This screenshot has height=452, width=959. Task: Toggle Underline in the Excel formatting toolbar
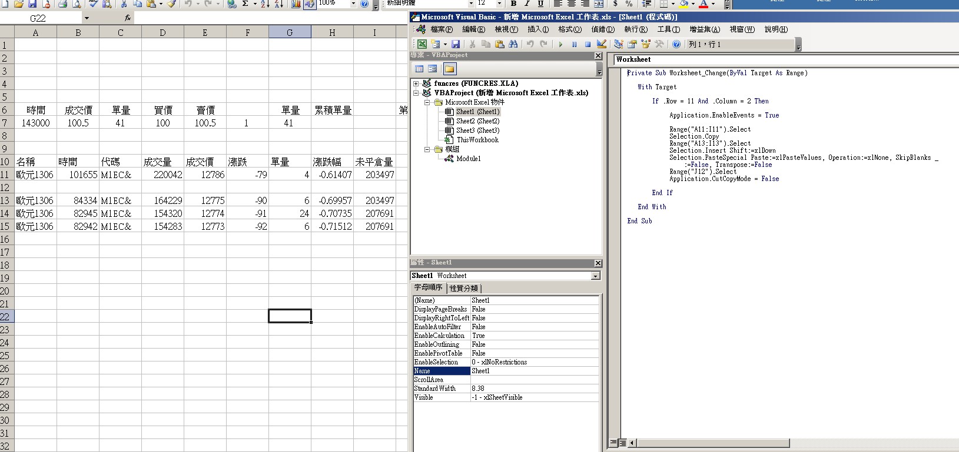coord(540,4)
